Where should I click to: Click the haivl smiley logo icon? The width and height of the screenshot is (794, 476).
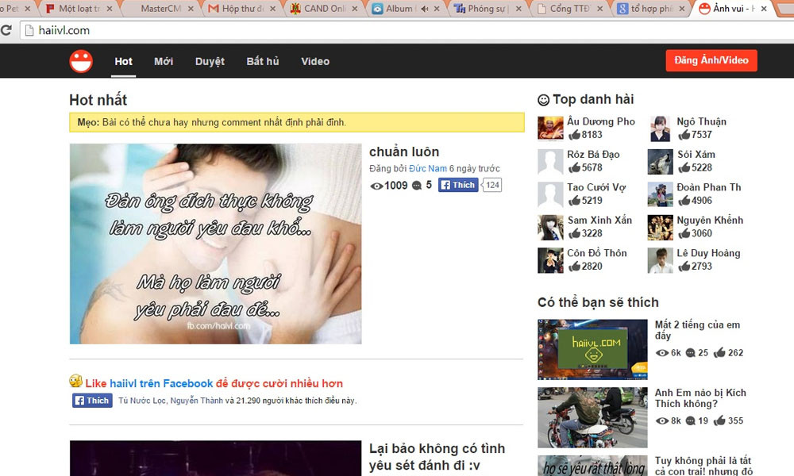tap(81, 61)
